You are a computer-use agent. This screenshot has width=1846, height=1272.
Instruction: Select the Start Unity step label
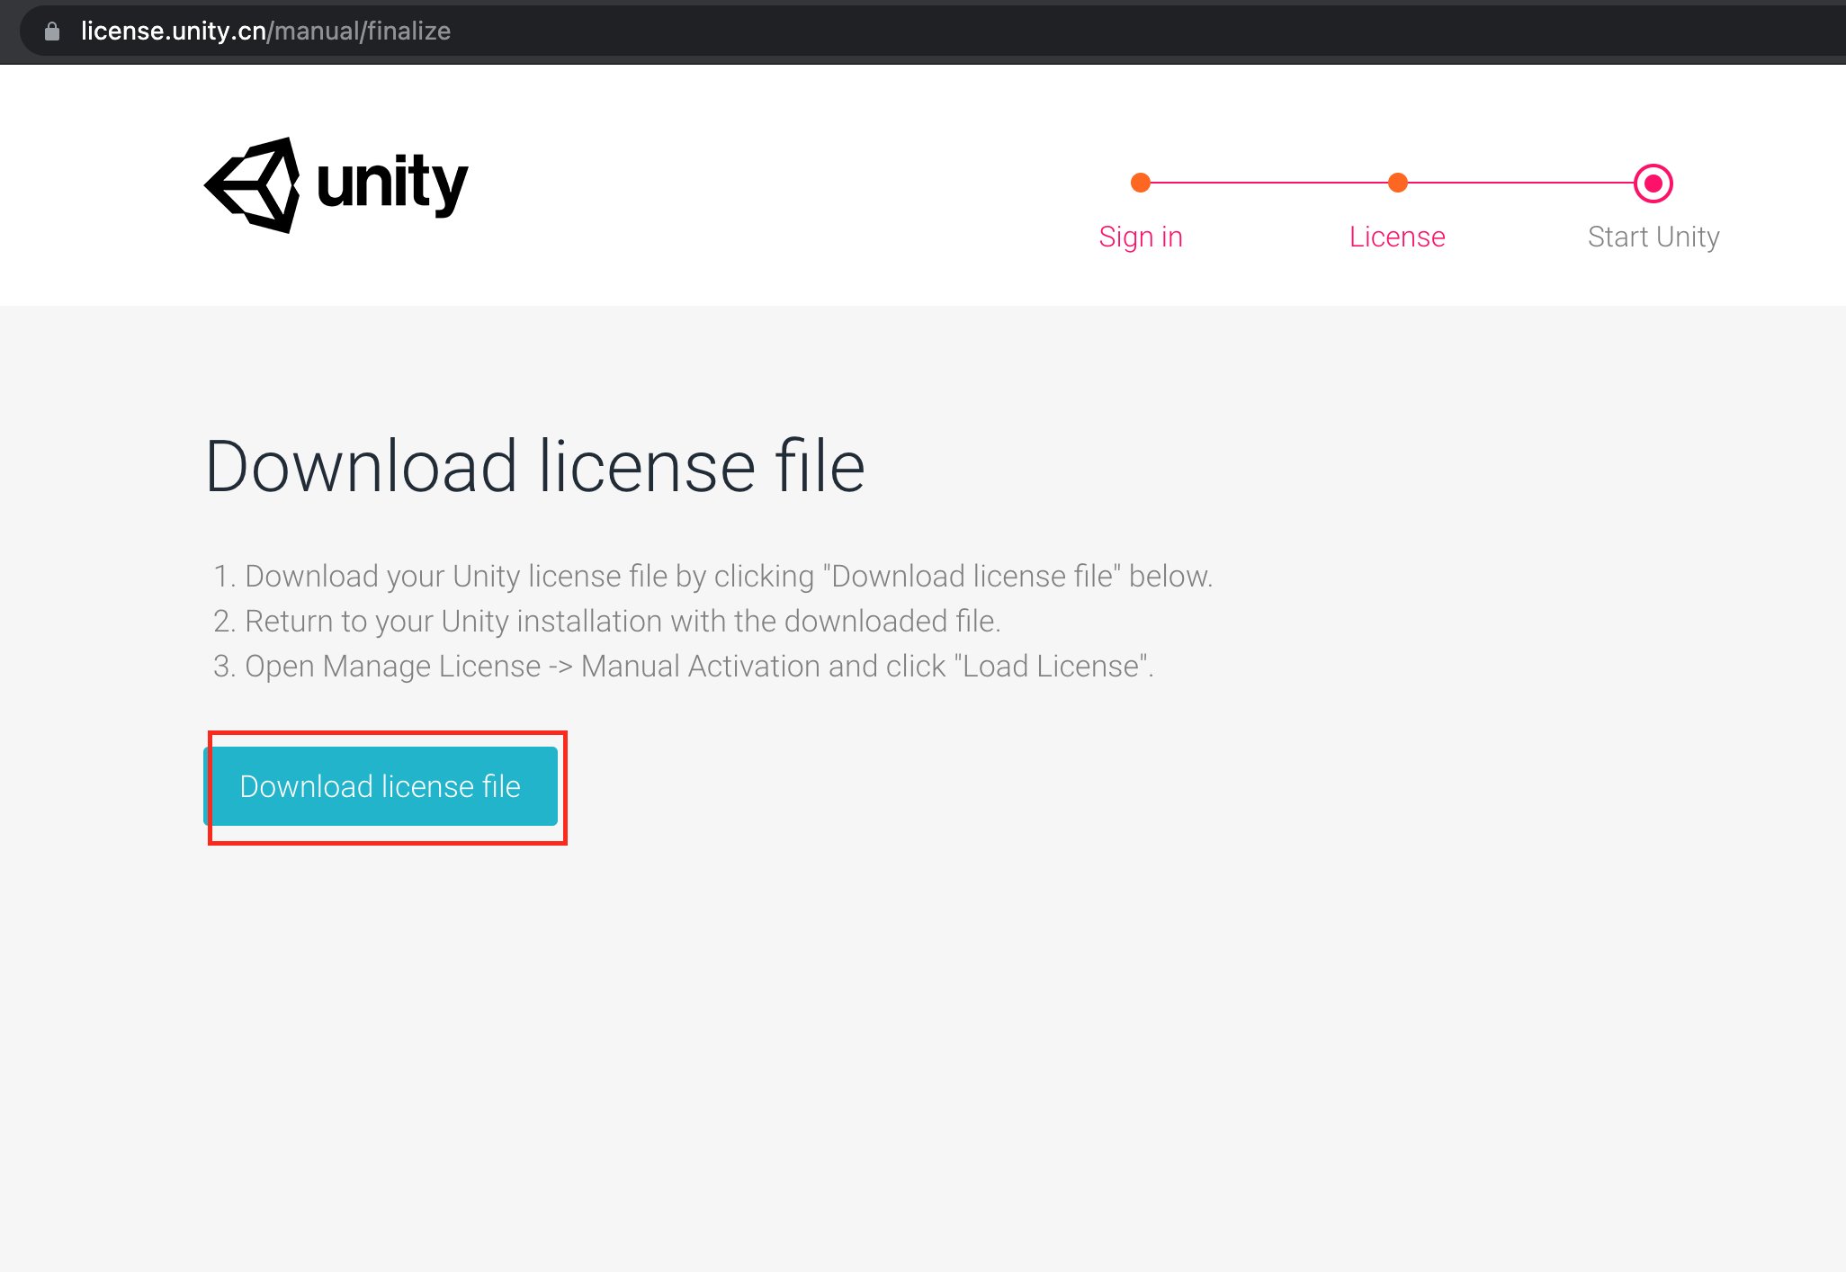(1653, 237)
